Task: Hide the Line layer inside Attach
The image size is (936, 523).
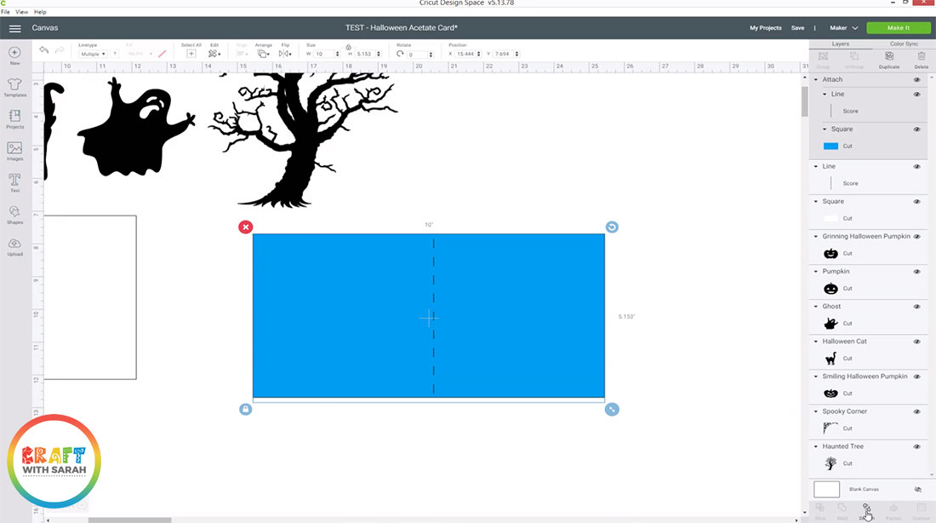Action: 917,94
